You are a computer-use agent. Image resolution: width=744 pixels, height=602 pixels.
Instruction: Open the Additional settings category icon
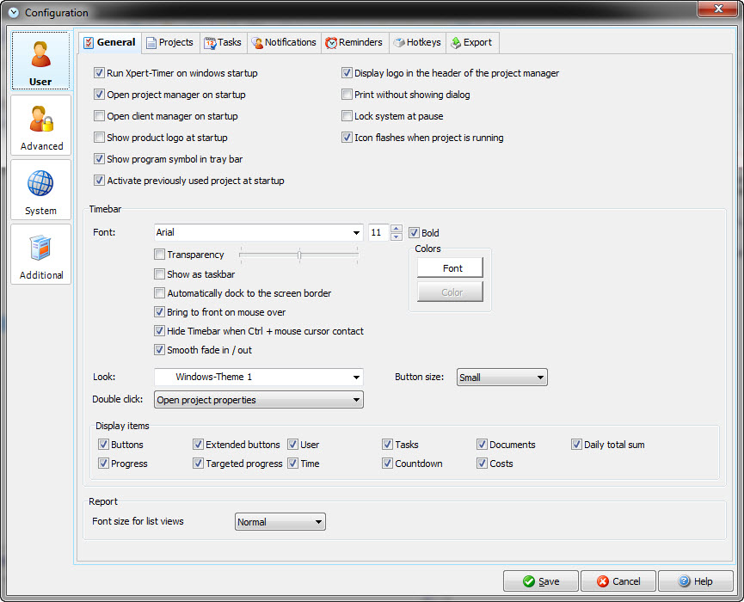pyautogui.click(x=40, y=247)
